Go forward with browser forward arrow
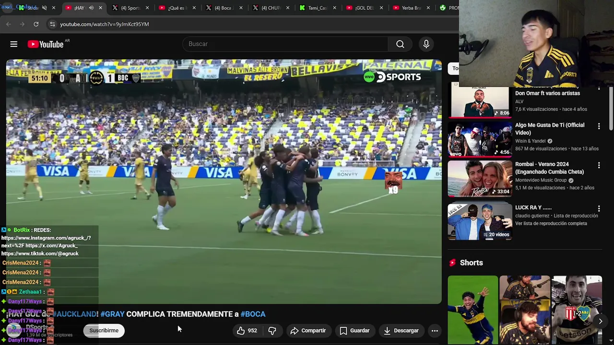The height and width of the screenshot is (345, 614). [22, 24]
